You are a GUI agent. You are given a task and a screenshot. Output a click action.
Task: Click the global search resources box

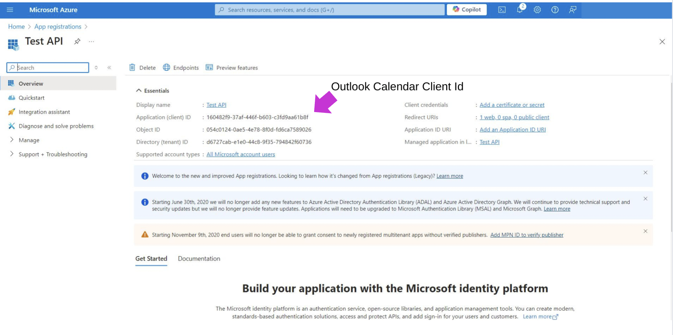click(330, 10)
